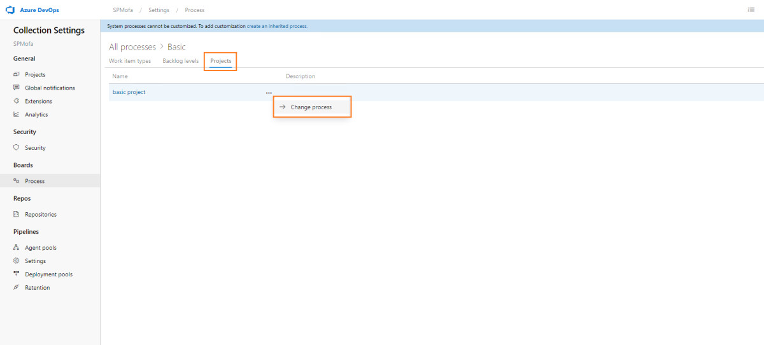Open Azure DevOps home text link
764x345 pixels.
click(x=40, y=10)
